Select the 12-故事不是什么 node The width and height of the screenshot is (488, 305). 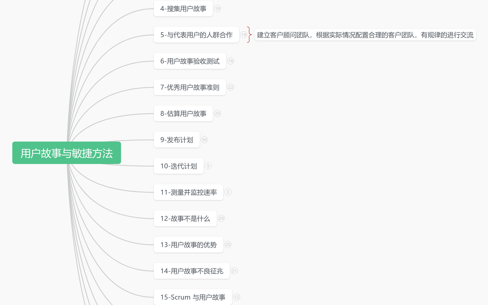pos(185,219)
